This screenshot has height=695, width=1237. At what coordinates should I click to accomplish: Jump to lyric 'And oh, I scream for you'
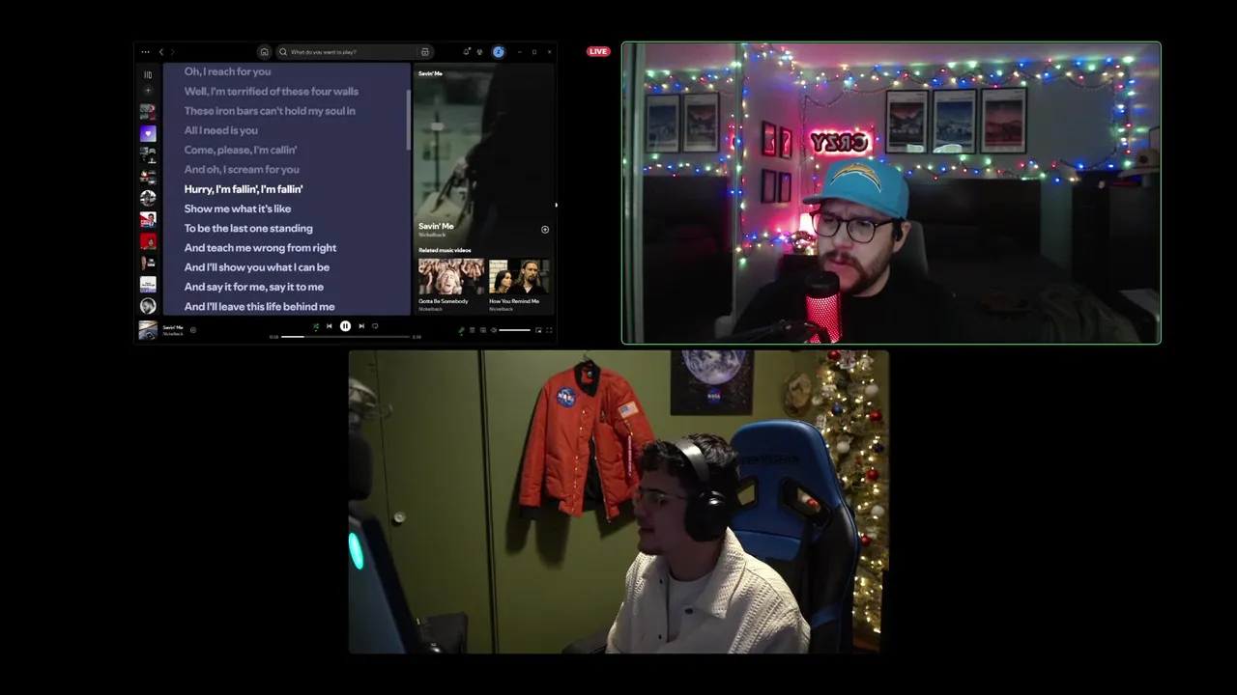(242, 170)
